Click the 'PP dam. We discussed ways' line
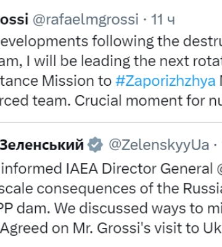The image size is (222, 247). point(111,209)
